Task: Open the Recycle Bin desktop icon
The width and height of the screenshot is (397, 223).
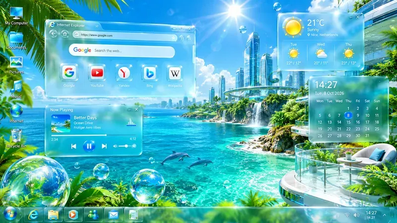Action: pos(16,138)
